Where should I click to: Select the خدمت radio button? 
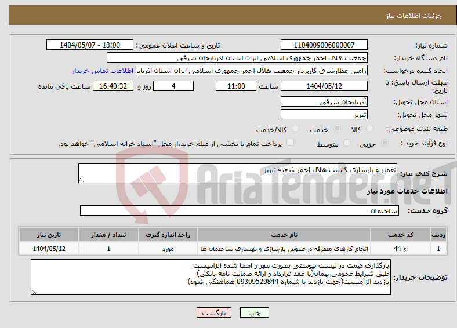(337, 129)
